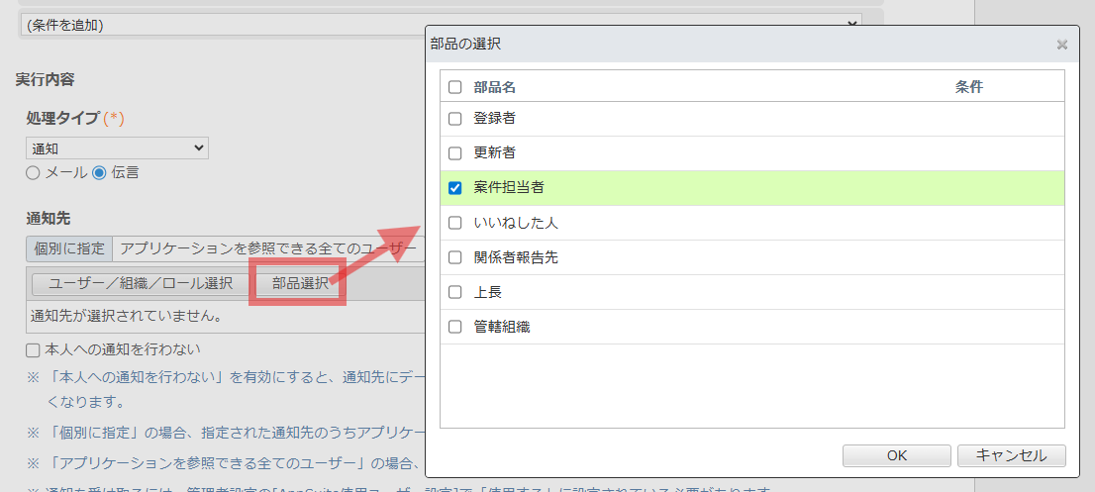Click the ユーザー／組織／ロール選択 button

click(141, 283)
